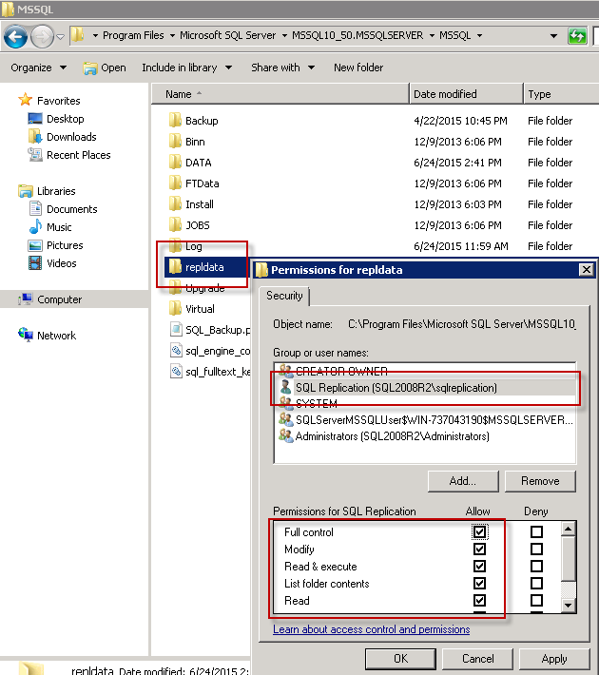Click the Apply button
599x675 pixels.
point(554,659)
